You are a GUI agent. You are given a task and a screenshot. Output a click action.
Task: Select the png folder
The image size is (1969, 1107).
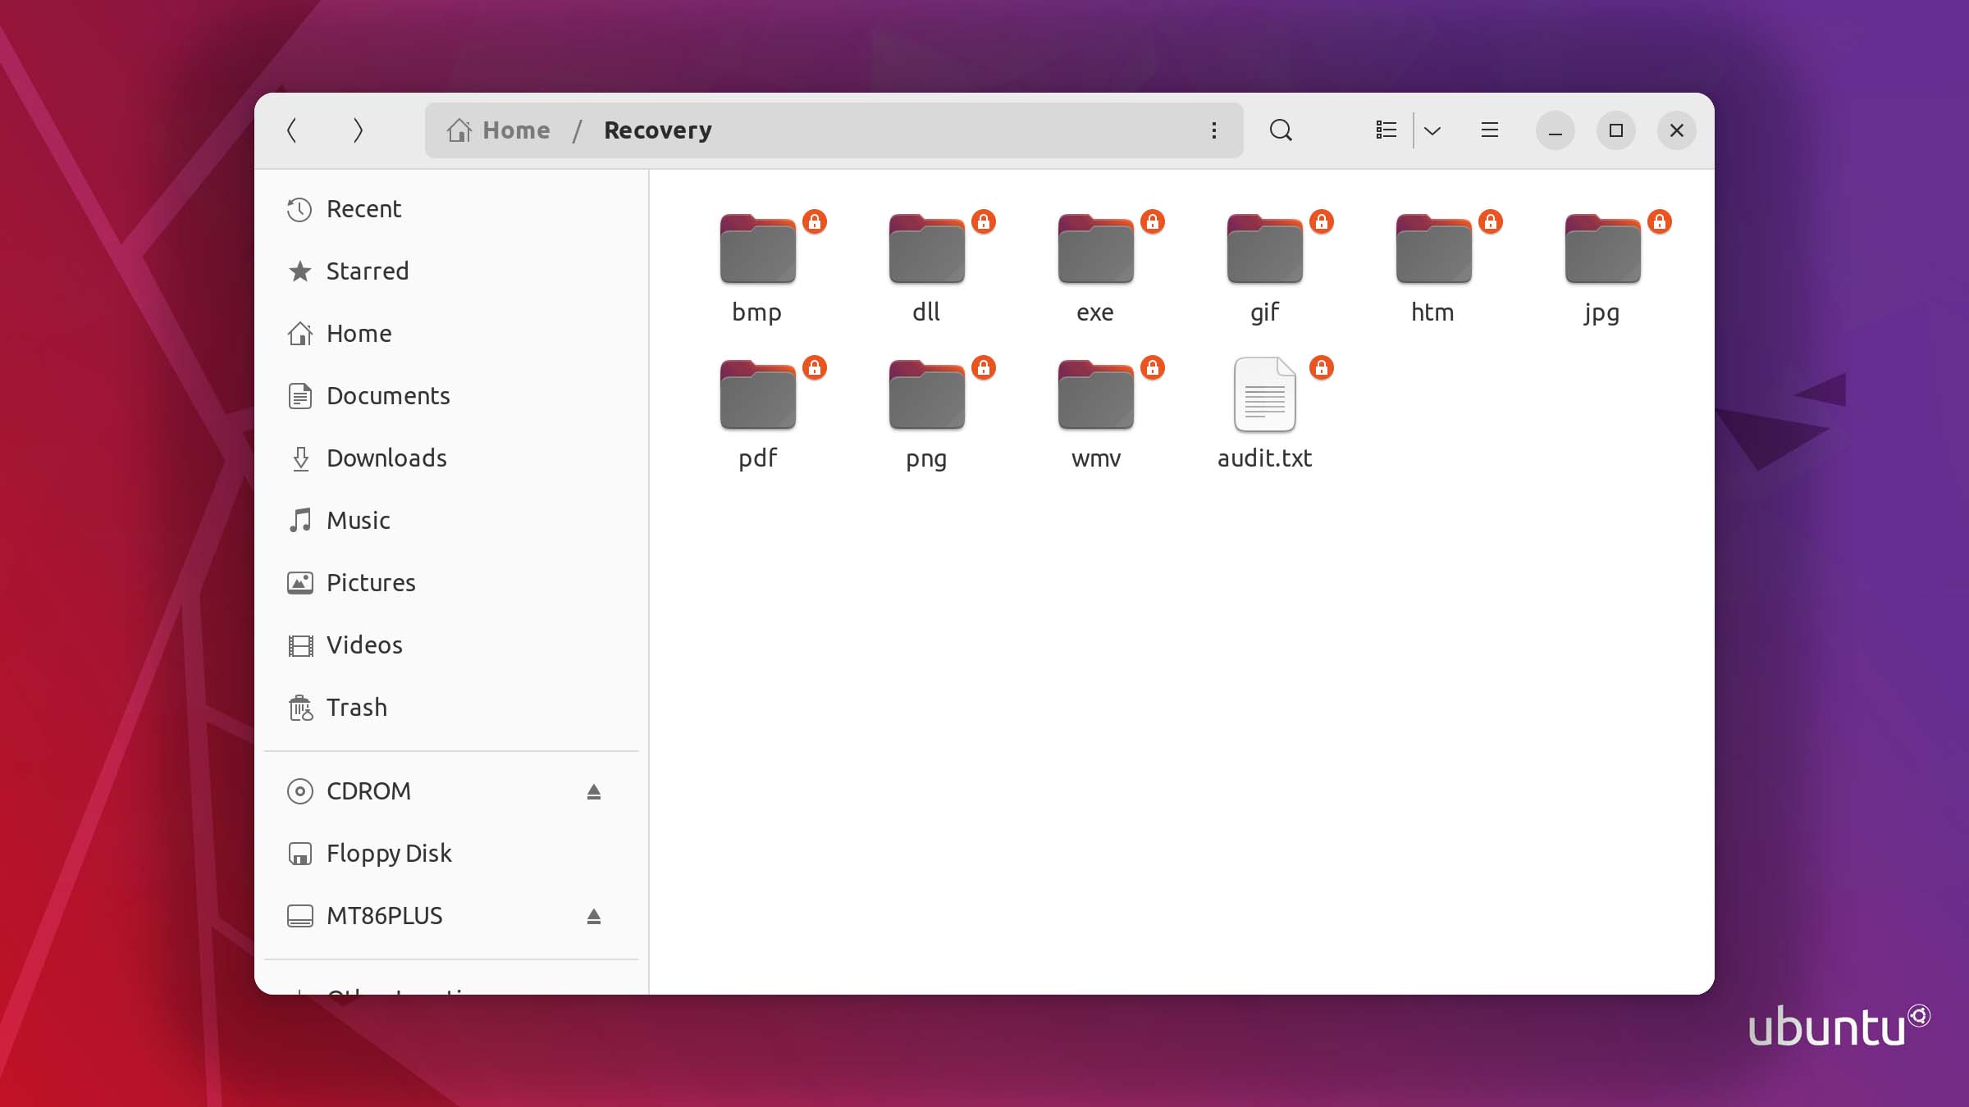point(926,413)
